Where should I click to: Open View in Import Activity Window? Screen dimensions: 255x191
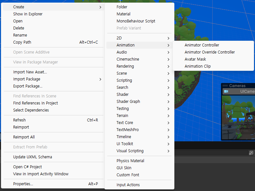(53, 174)
